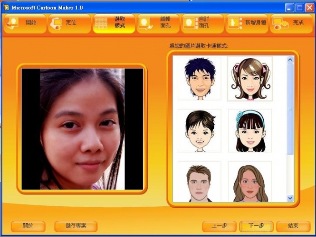Screen dimensions: 316x237
Task: Pick the pigtailed brown-haired girl cartoon style
Action: tap(249, 78)
